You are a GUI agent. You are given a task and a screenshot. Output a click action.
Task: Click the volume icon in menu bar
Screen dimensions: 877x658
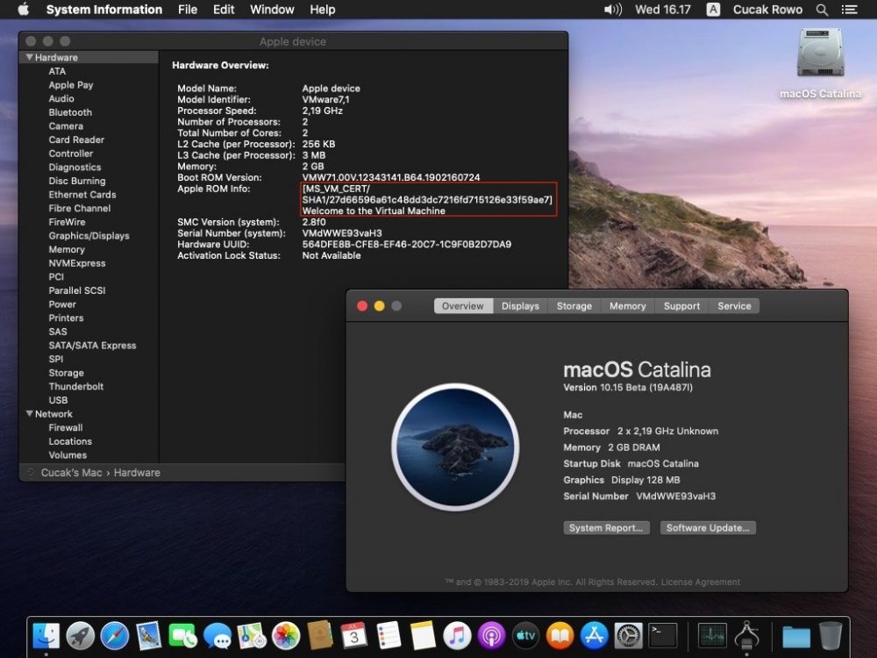[613, 10]
